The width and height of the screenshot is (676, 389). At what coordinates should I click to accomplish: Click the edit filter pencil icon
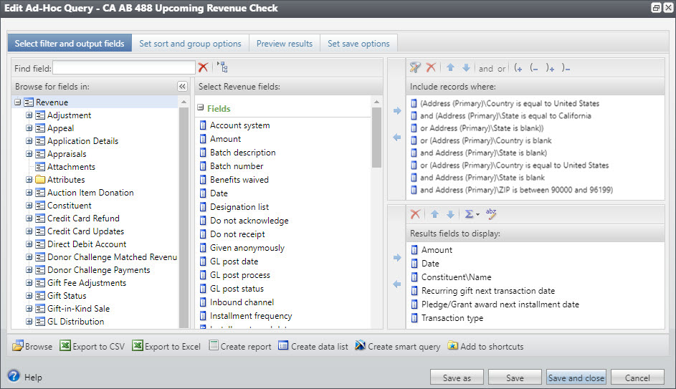pyautogui.click(x=415, y=67)
